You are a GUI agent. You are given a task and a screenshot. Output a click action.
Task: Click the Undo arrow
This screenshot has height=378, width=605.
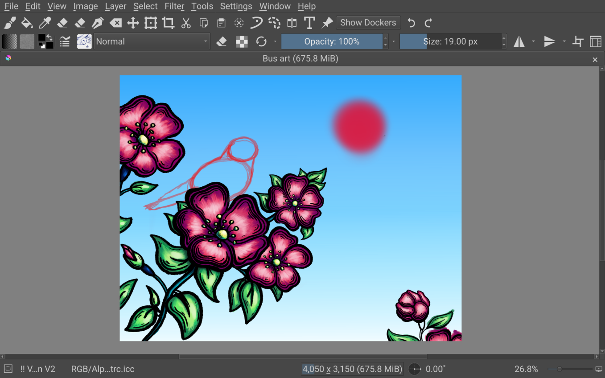coord(412,23)
